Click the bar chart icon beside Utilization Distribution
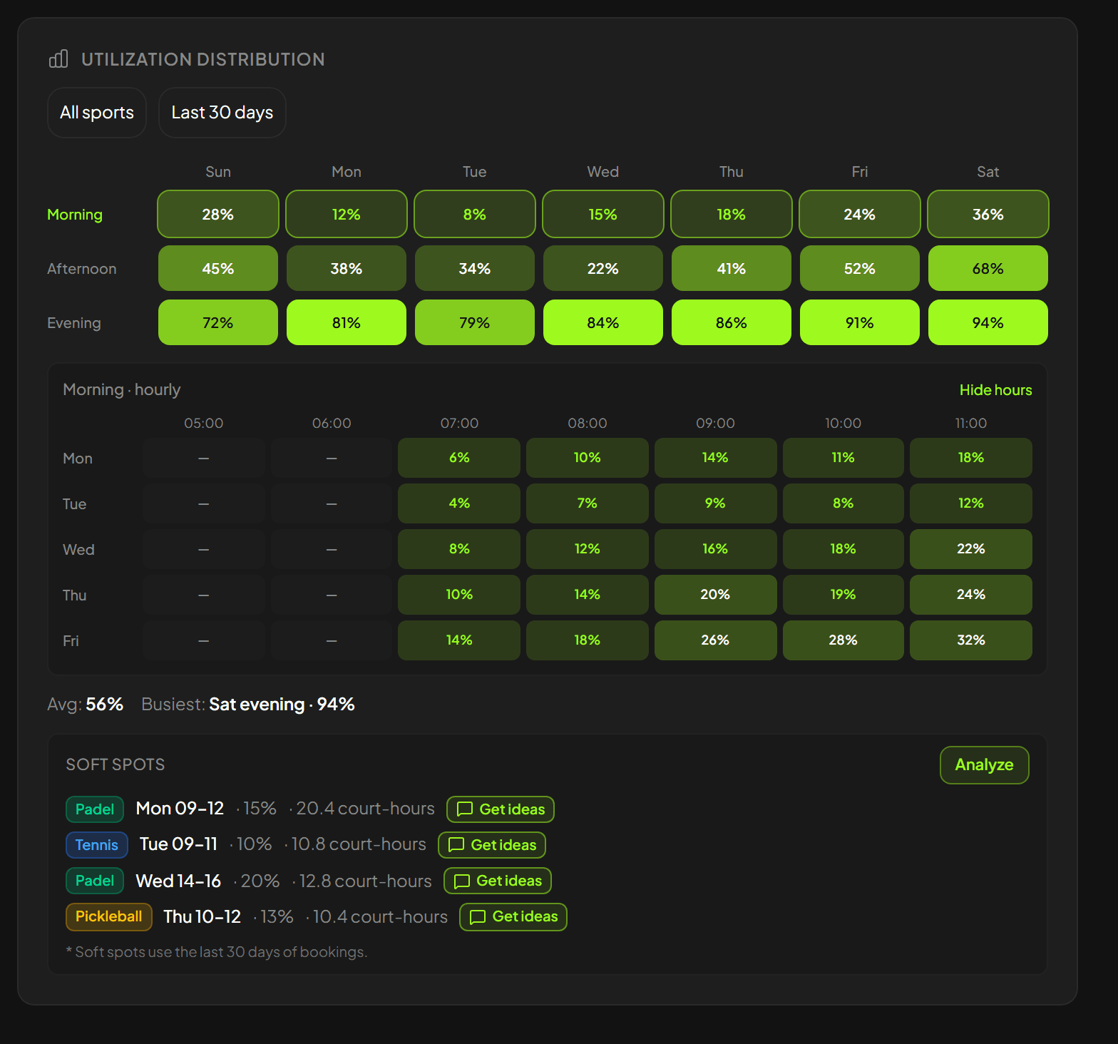 pos(58,58)
